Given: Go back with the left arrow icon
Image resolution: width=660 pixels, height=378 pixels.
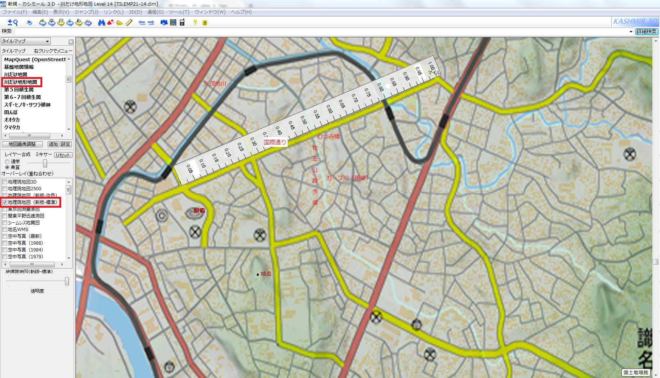Looking at the screenshot, I should click(x=142, y=23).
